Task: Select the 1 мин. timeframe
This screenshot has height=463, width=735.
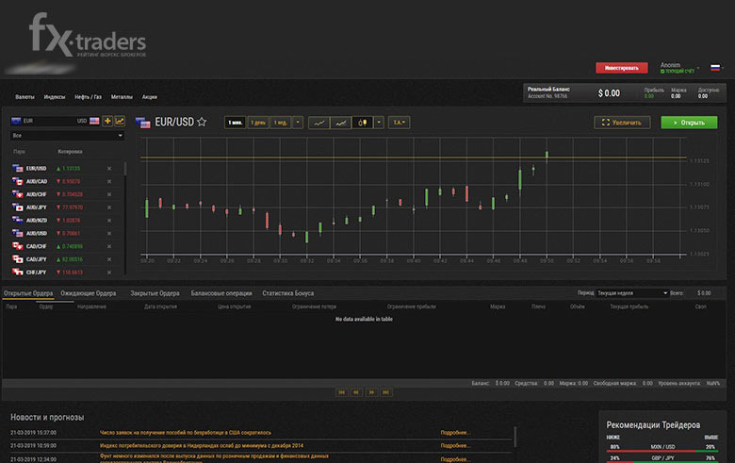Action: [x=235, y=123]
